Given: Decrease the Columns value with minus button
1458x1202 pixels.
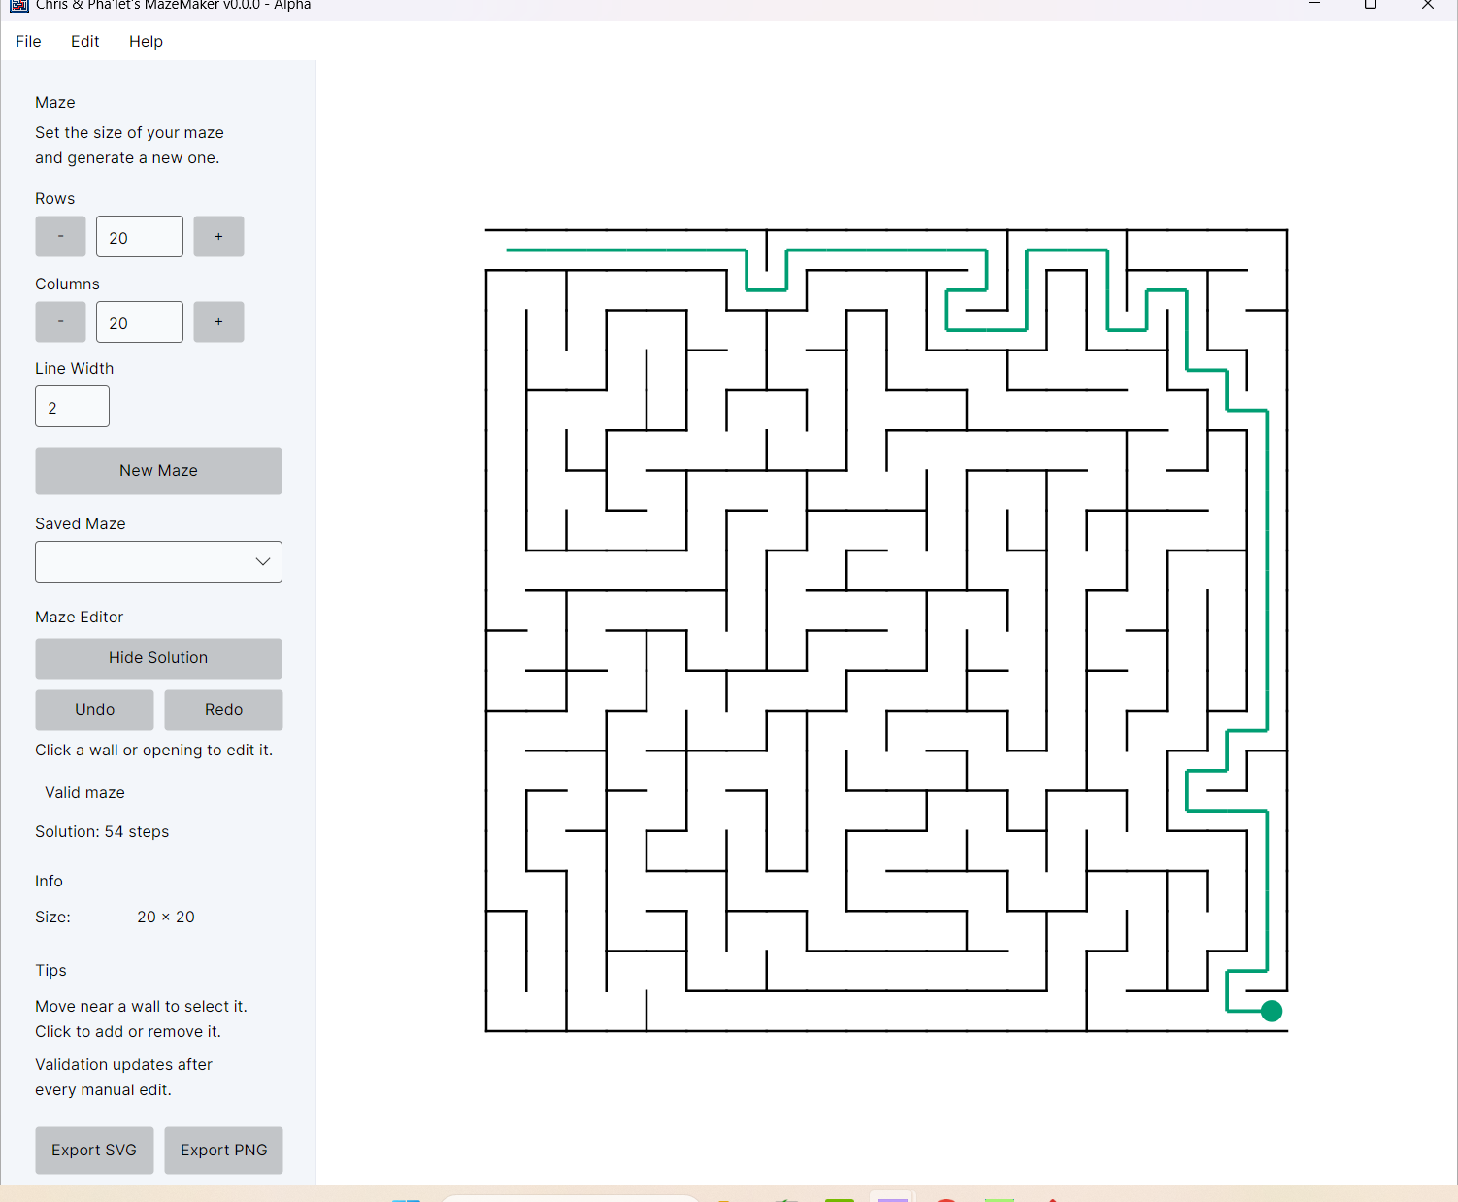Looking at the screenshot, I should [60, 322].
